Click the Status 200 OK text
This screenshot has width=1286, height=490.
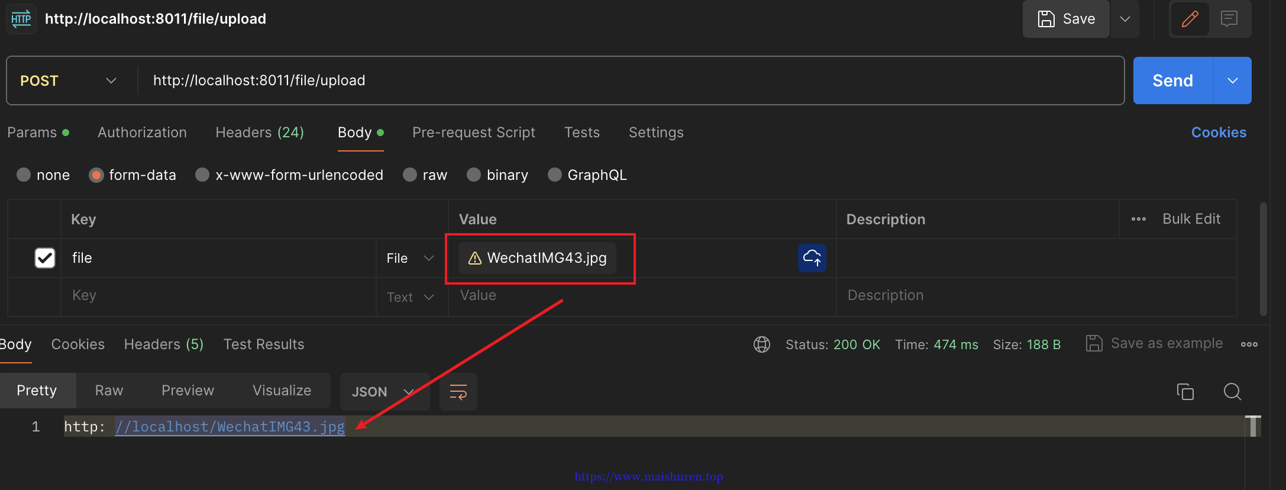click(x=833, y=344)
